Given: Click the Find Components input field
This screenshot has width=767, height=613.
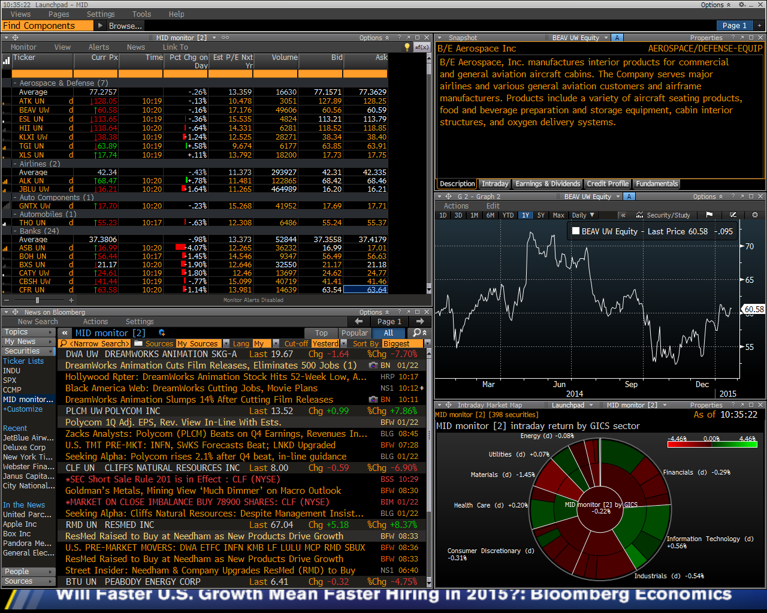Looking at the screenshot, I should [x=47, y=26].
